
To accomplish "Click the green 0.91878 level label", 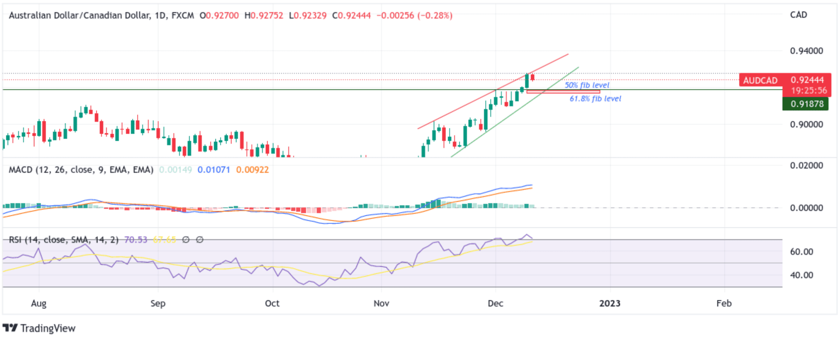I will pos(805,104).
